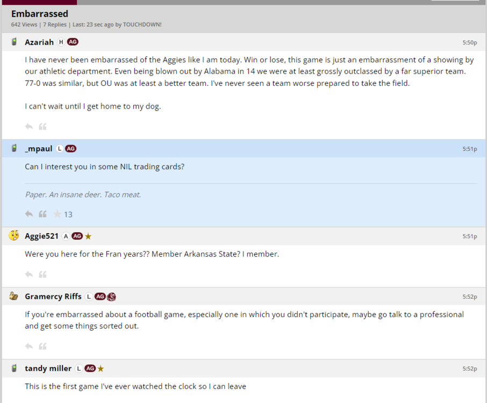Click the reply arrow on _mpaul's post
487x403 pixels.
point(29,214)
